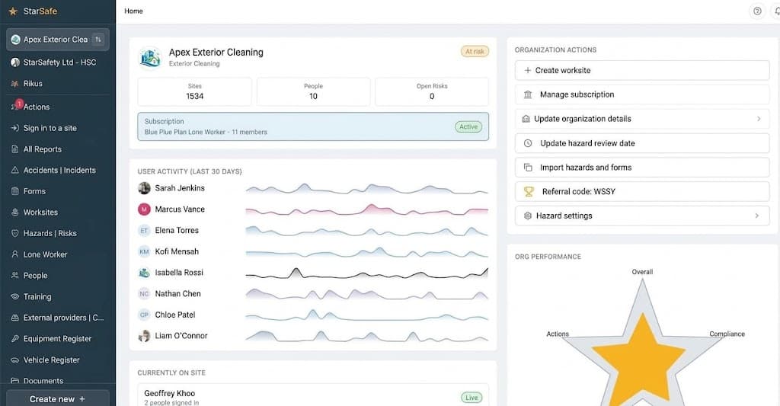Click Update hazard review date

[x=642, y=143]
